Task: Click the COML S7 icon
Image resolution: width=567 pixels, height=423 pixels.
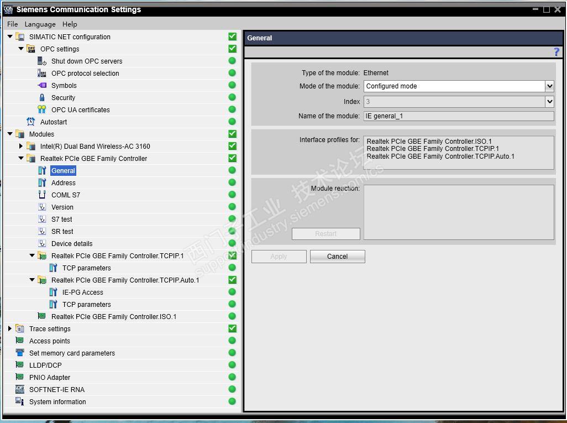Action: click(x=42, y=195)
